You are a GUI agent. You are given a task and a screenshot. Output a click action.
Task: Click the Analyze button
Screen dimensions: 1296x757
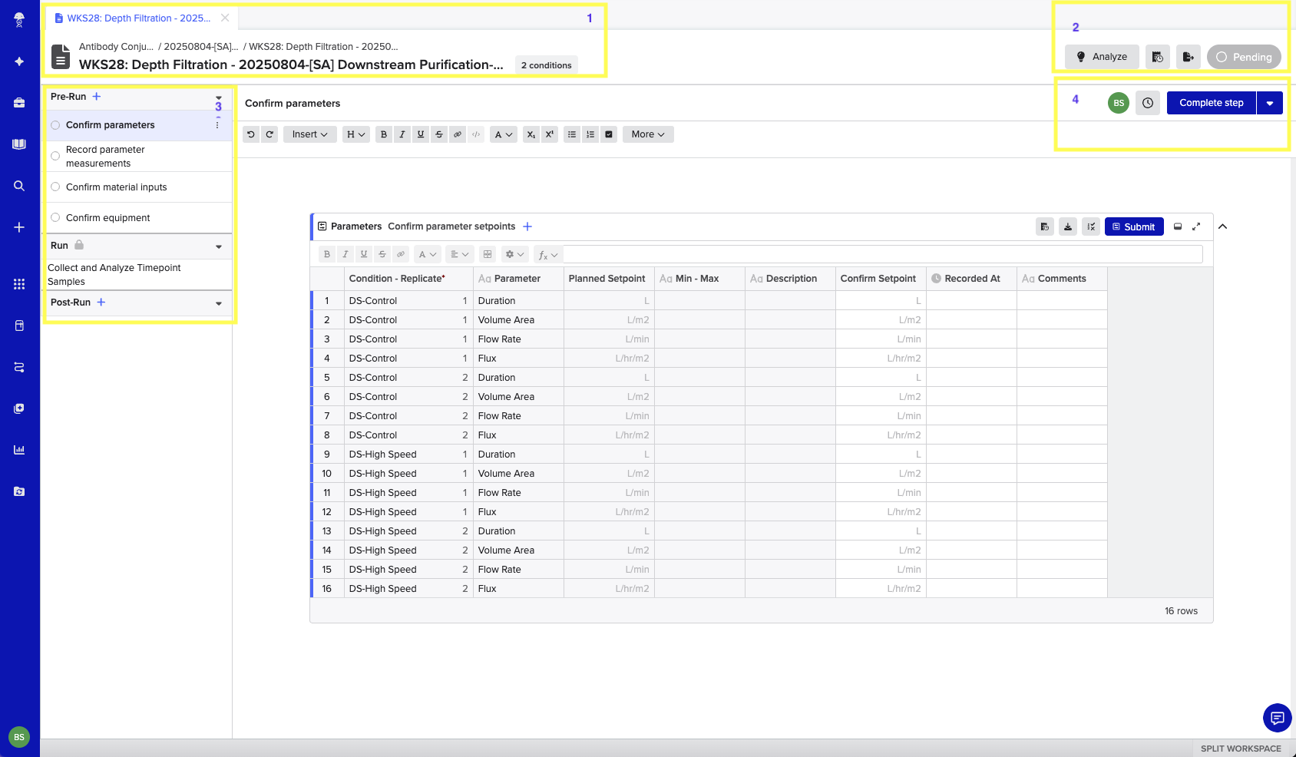coord(1102,57)
